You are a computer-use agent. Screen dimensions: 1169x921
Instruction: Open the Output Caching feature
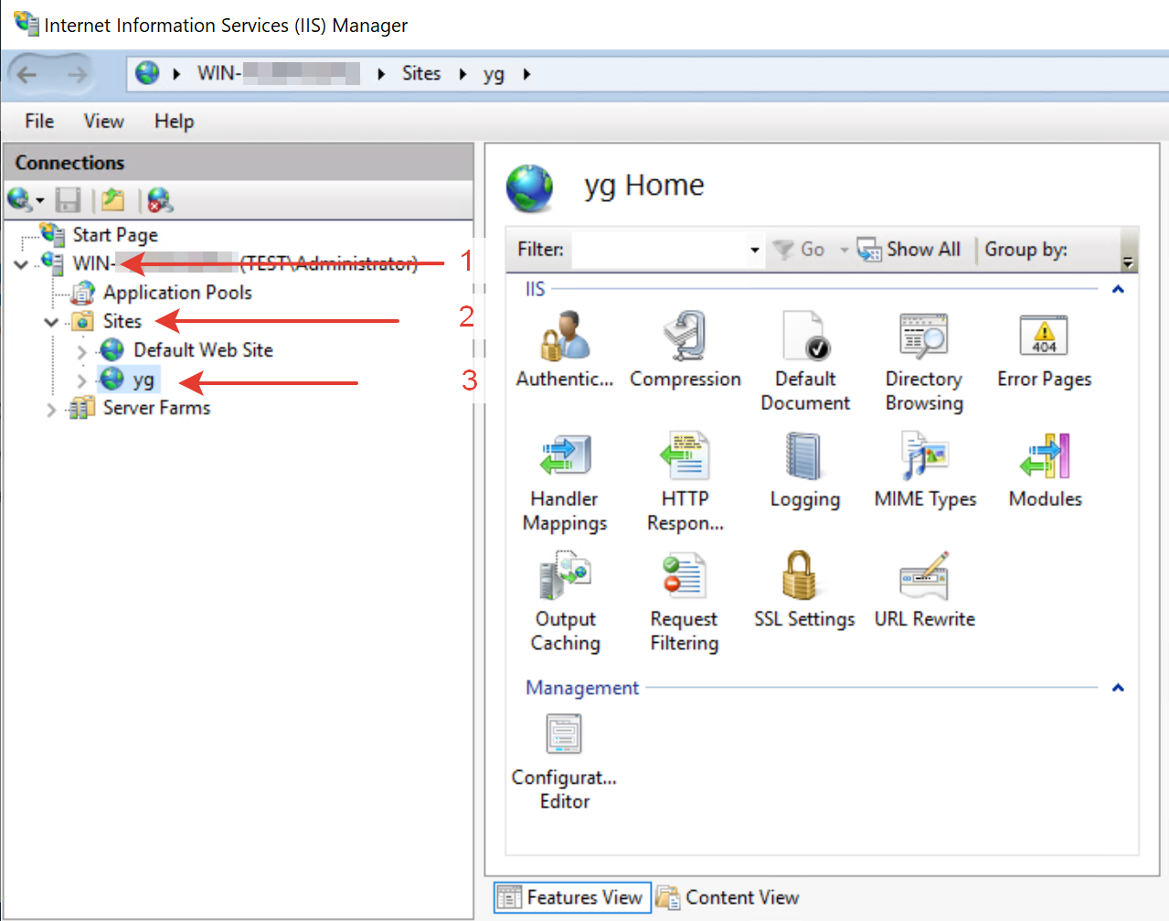pyautogui.click(x=565, y=601)
